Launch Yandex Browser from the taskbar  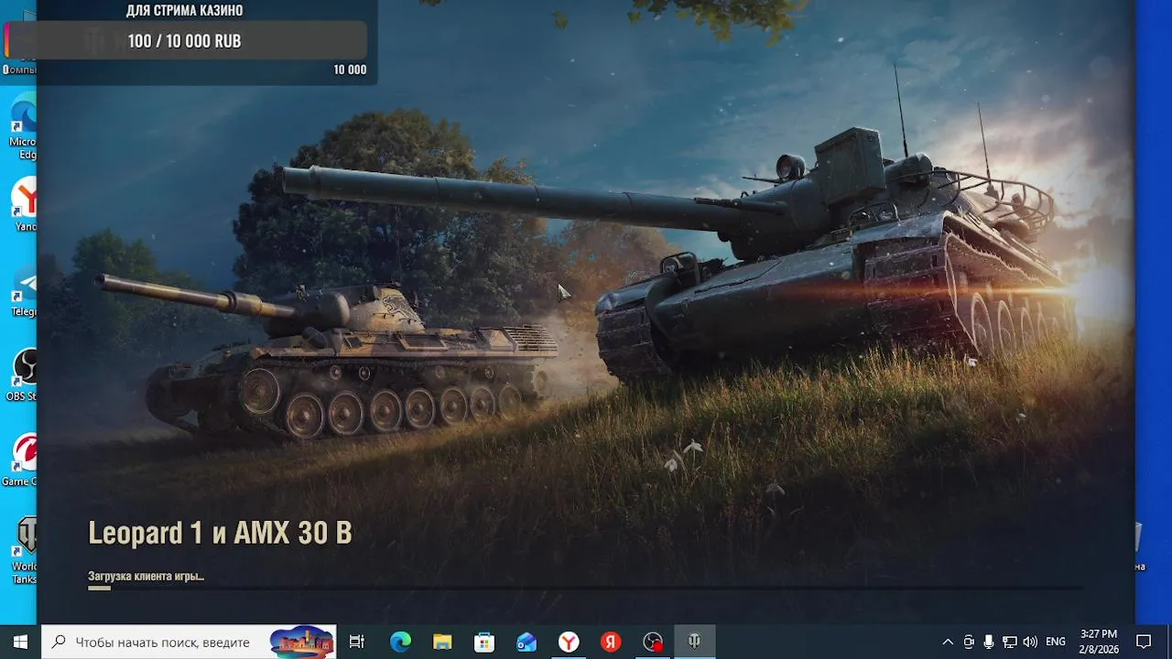(x=569, y=642)
